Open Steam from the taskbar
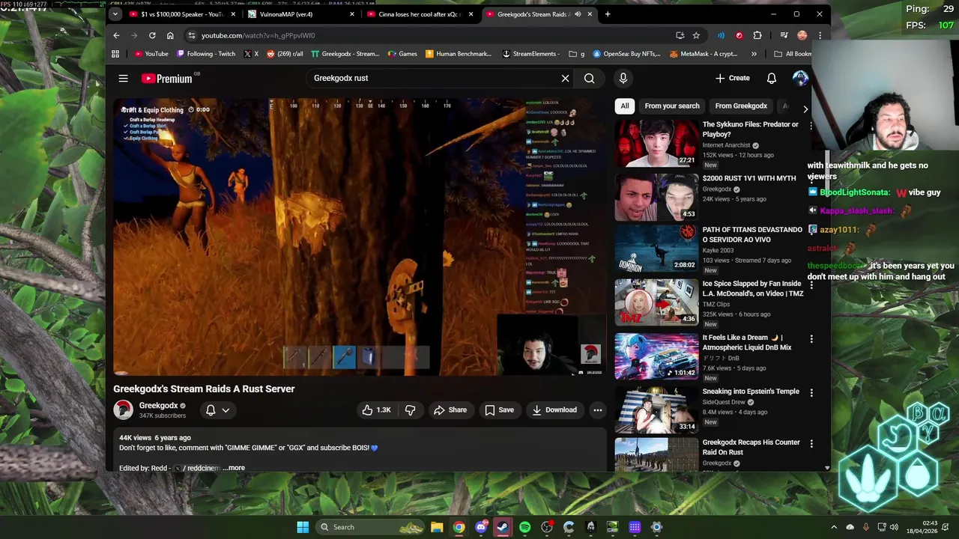Screen dimensions: 959x539 pyautogui.click(x=503, y=527)
